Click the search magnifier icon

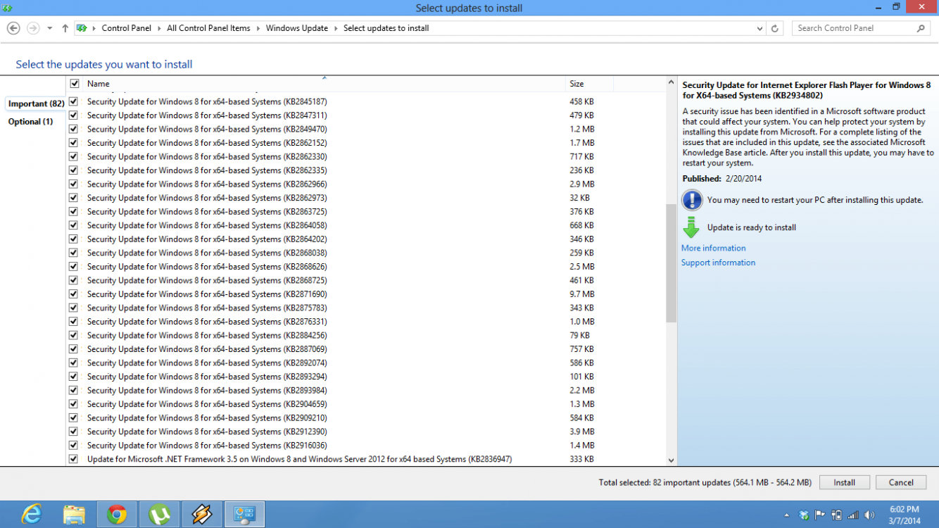921,28
